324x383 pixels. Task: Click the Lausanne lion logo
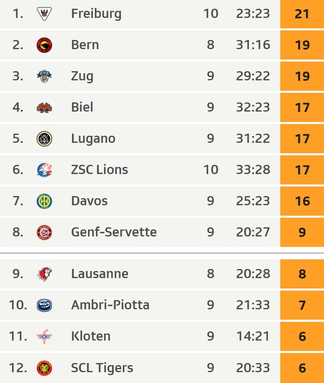point(44,274)
